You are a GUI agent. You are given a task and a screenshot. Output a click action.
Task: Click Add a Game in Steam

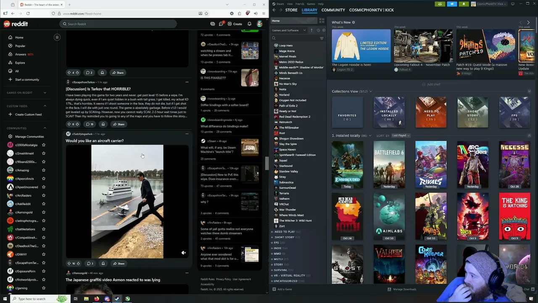pos(282,289)
